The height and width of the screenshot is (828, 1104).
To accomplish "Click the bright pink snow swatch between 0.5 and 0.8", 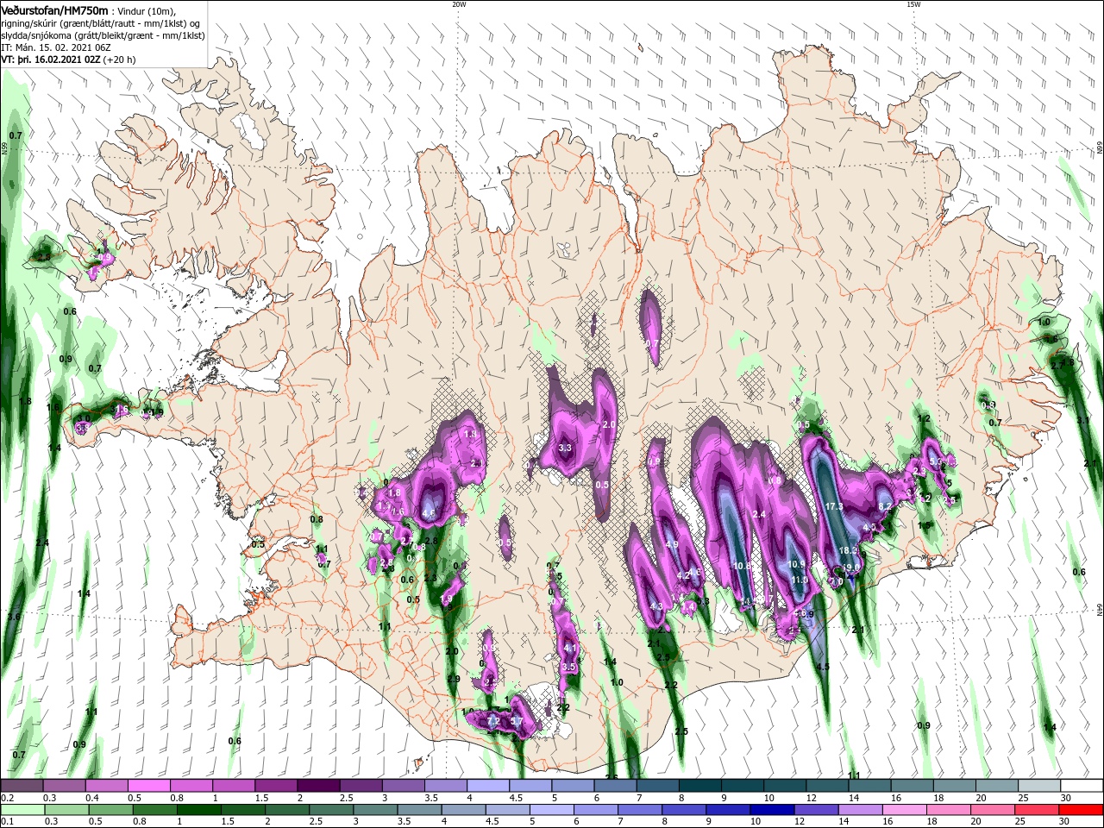I will 148,786.
